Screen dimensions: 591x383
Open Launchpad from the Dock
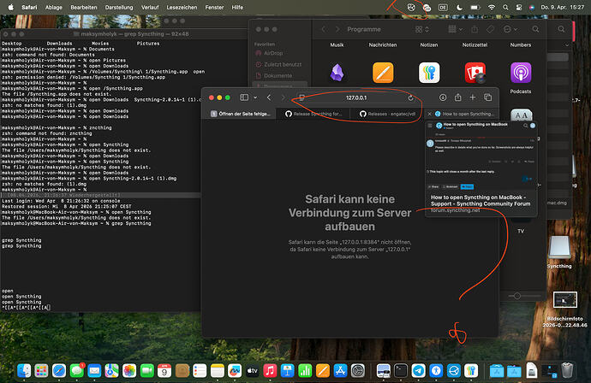(41, 371)
